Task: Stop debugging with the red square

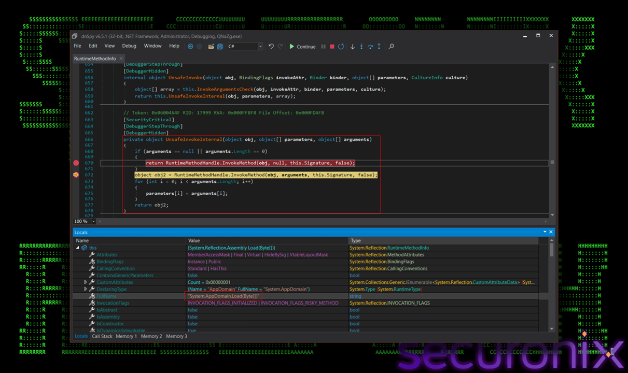Action: pyautogui.click(x=332, y=47)
